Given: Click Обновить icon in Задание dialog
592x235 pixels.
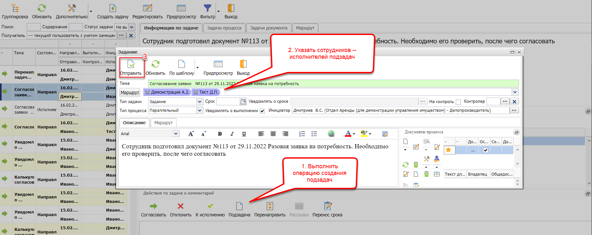Looking at the screenshot, I should [155, 64].
